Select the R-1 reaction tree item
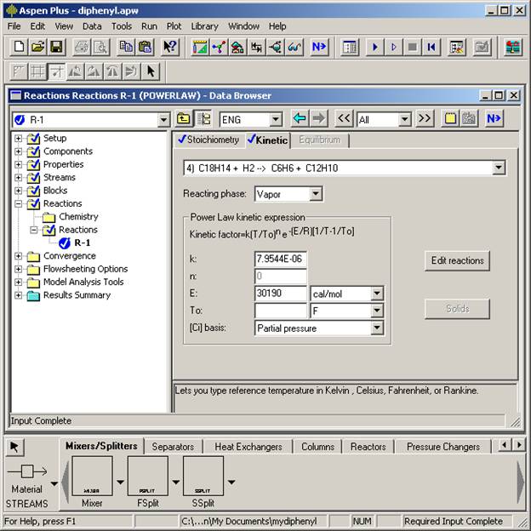Screen dimensions: 531x531 pyautogui.click(x=82, y=243)
